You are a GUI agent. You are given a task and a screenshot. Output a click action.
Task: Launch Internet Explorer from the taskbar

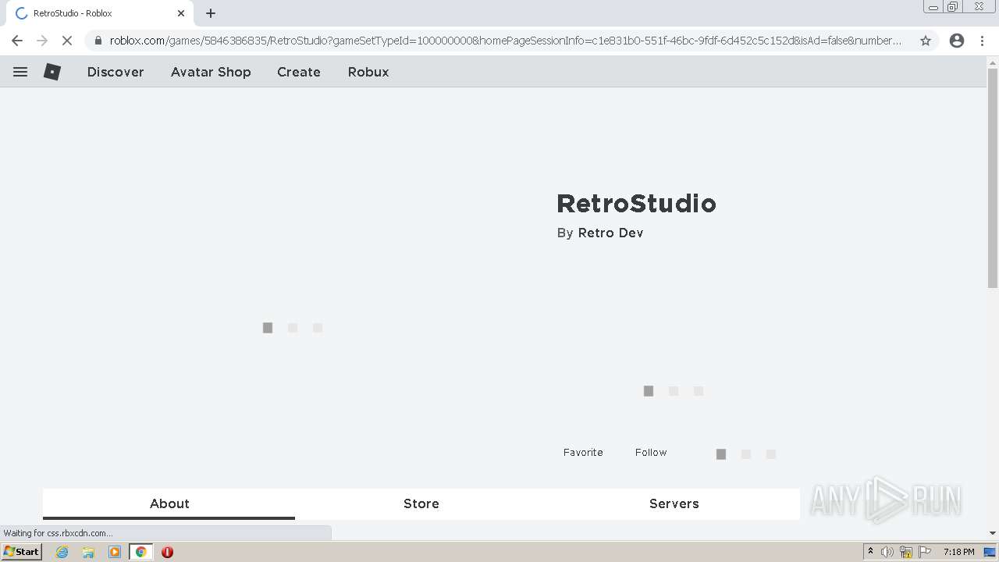point(62,552)
